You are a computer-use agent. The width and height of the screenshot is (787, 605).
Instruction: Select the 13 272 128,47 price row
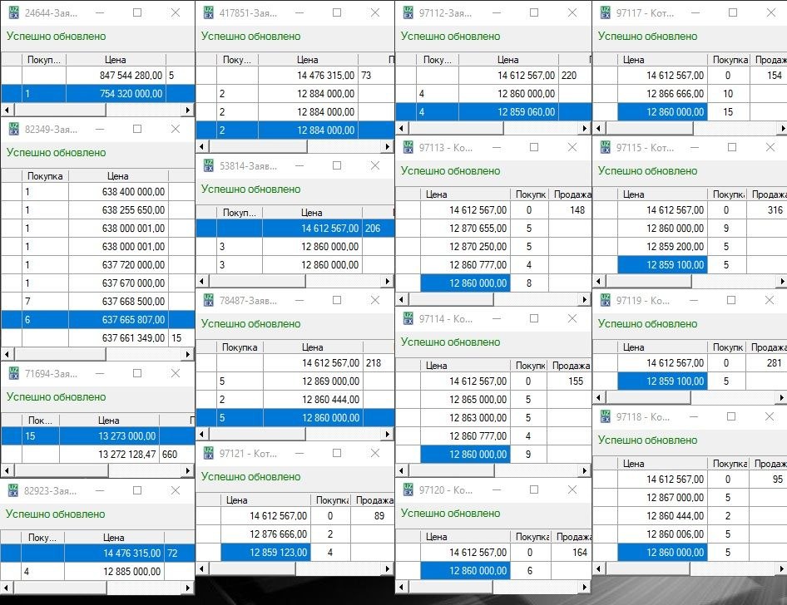point(124,454)
